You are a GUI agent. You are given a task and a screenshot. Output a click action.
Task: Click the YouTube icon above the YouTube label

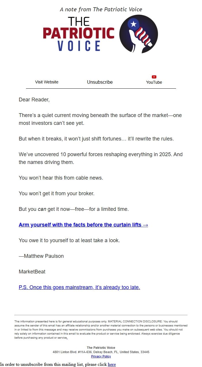[154, 77]
